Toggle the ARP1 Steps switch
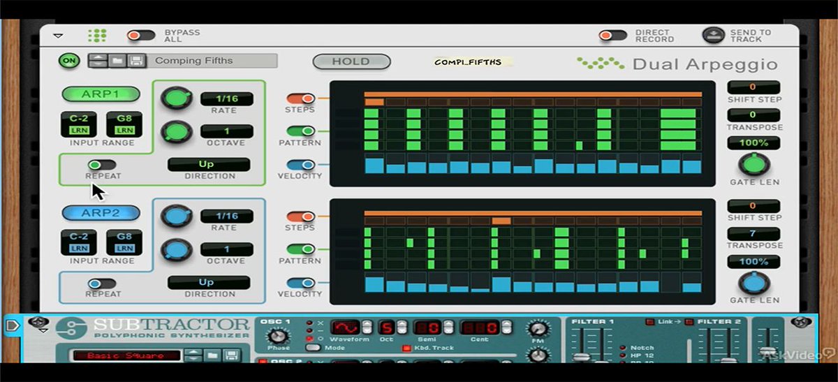 tap(300, 98)
